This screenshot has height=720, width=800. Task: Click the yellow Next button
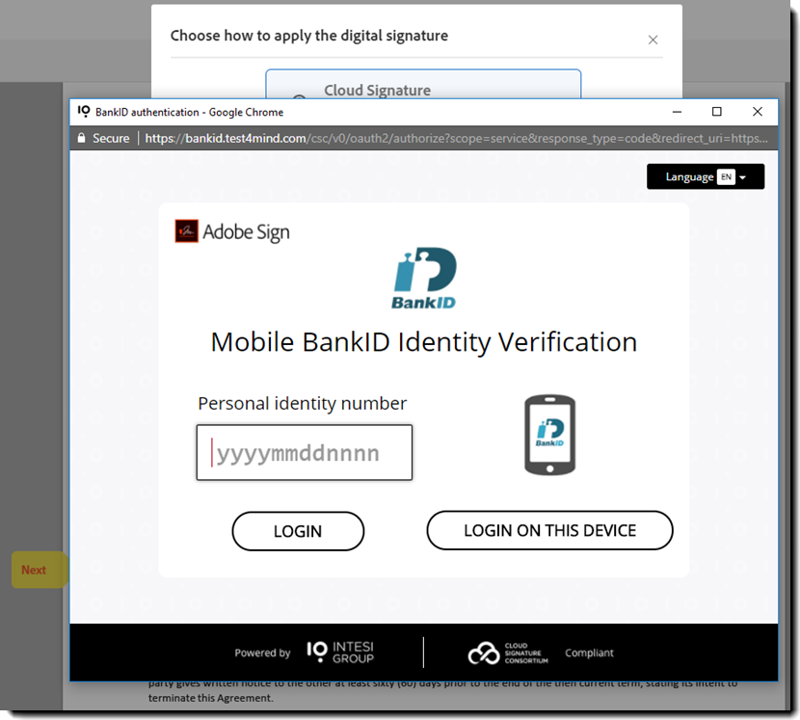pos(35,570)
